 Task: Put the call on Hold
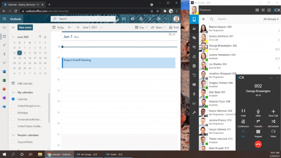(x=243, y=112)
